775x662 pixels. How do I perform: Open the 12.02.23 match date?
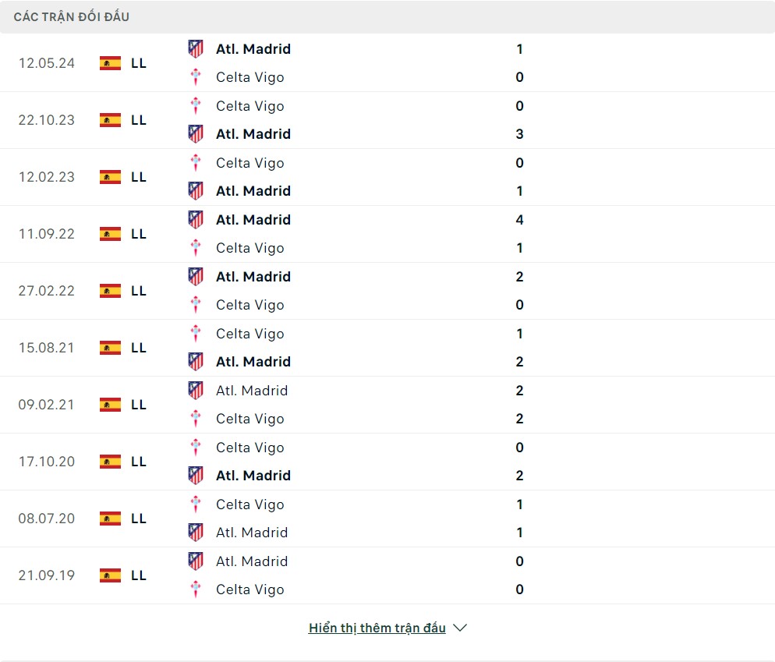(47, 177)
